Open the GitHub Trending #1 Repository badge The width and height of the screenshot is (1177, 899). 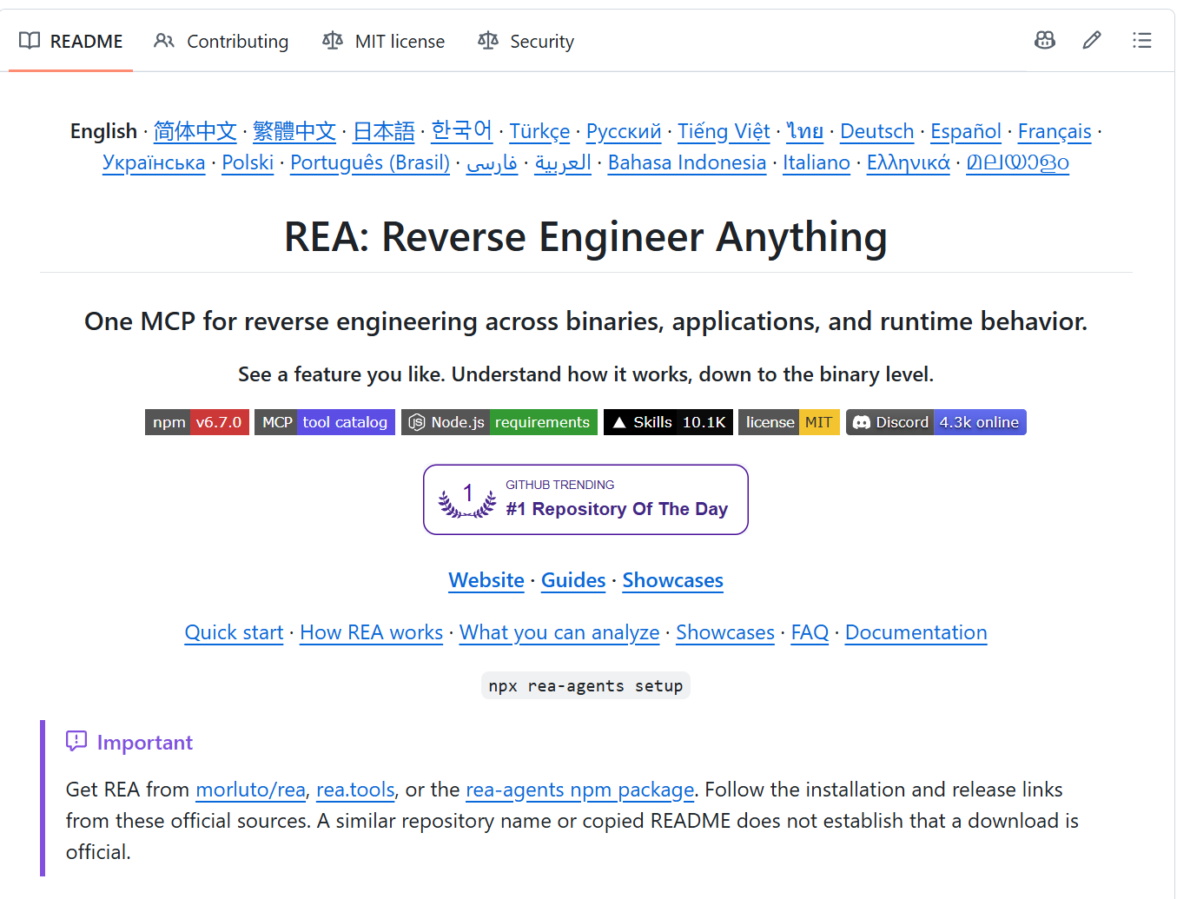point(585,499)
